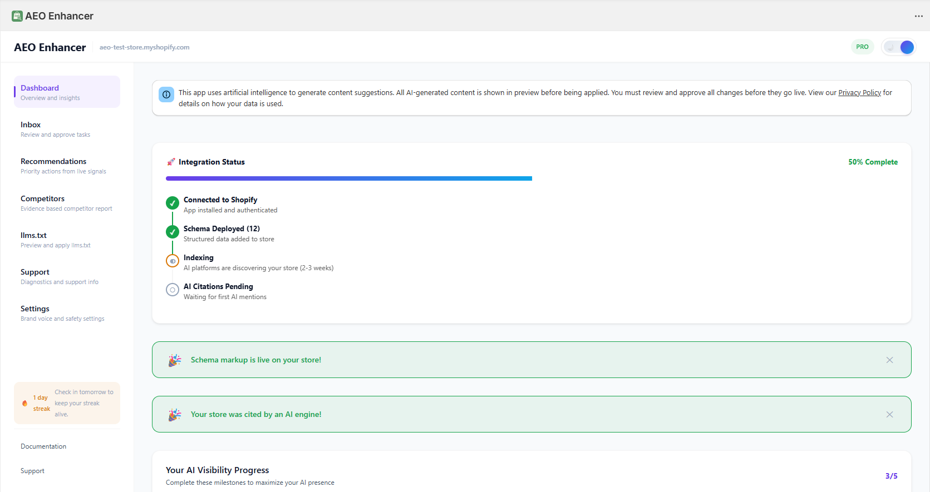Screen dimensions: 930x492
Task: Click the bottom Support link
Action: coord(32,471)
